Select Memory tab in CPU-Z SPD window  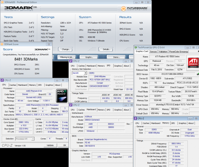[101, 66]
